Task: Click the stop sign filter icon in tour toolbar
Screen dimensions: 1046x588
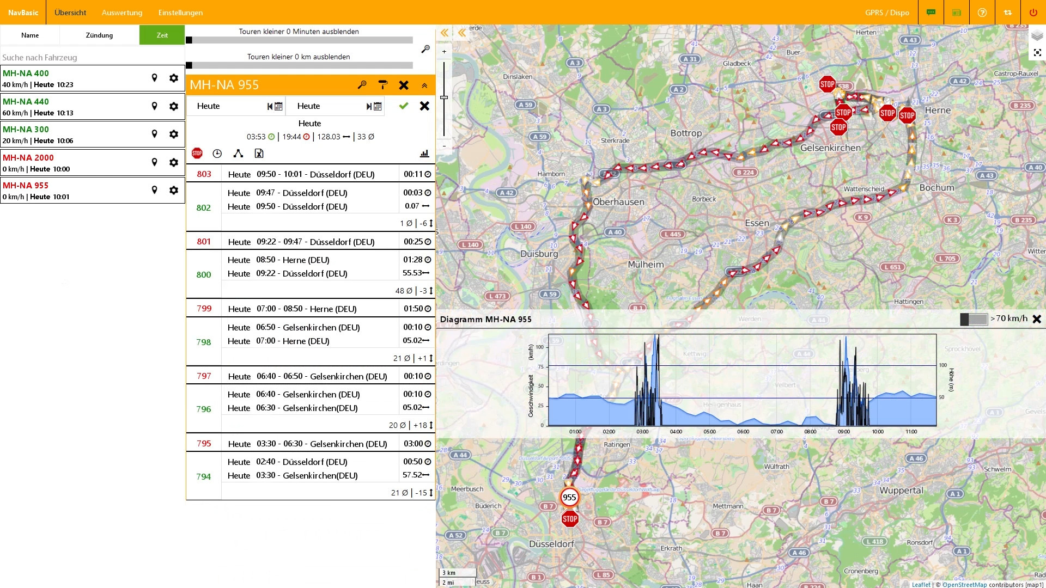Action: [197, 154]
